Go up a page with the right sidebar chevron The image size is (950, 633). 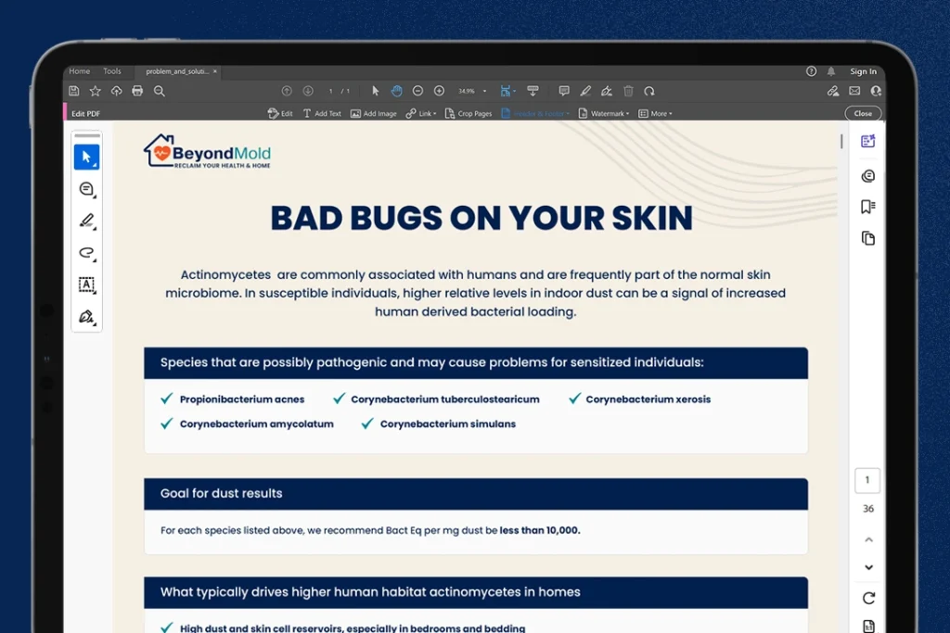point(868,539)
